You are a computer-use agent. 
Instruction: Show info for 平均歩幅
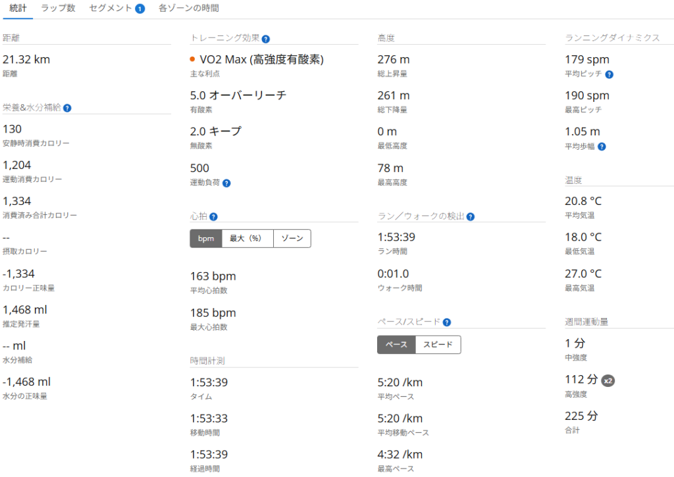[602, 147]
